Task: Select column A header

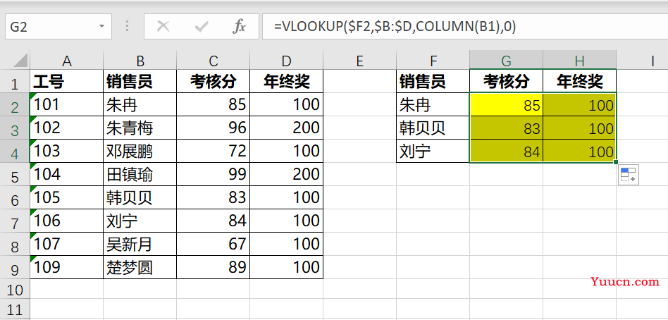Action: tap(66, 61)
